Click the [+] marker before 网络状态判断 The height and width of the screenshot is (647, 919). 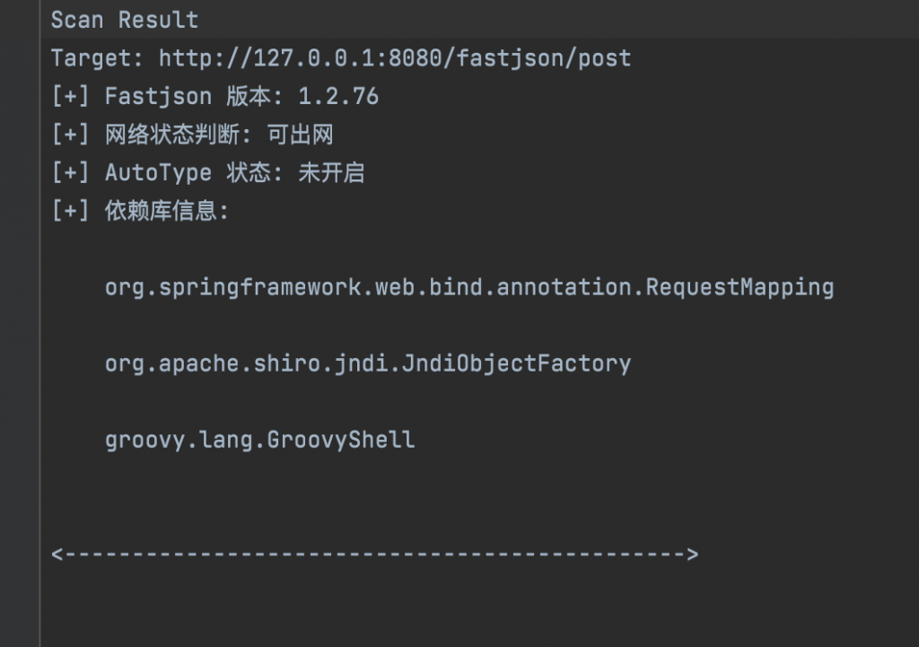point(70,136)
